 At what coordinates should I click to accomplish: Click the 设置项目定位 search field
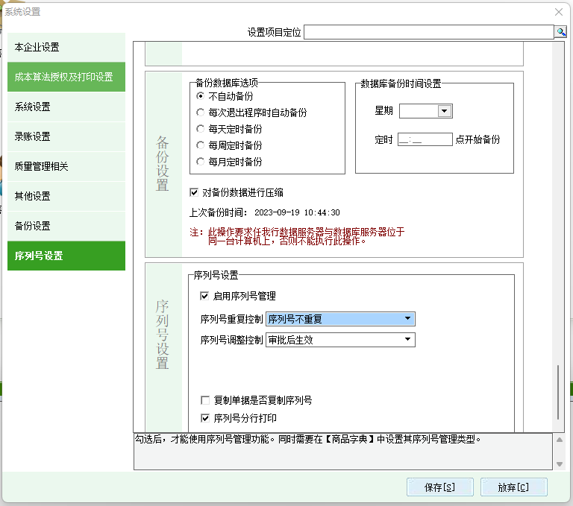(x=428, y=32)
